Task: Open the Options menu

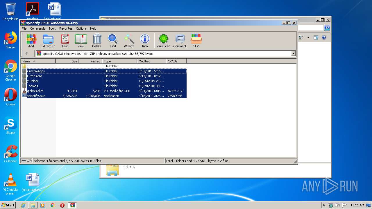Action: click(81, 28)
